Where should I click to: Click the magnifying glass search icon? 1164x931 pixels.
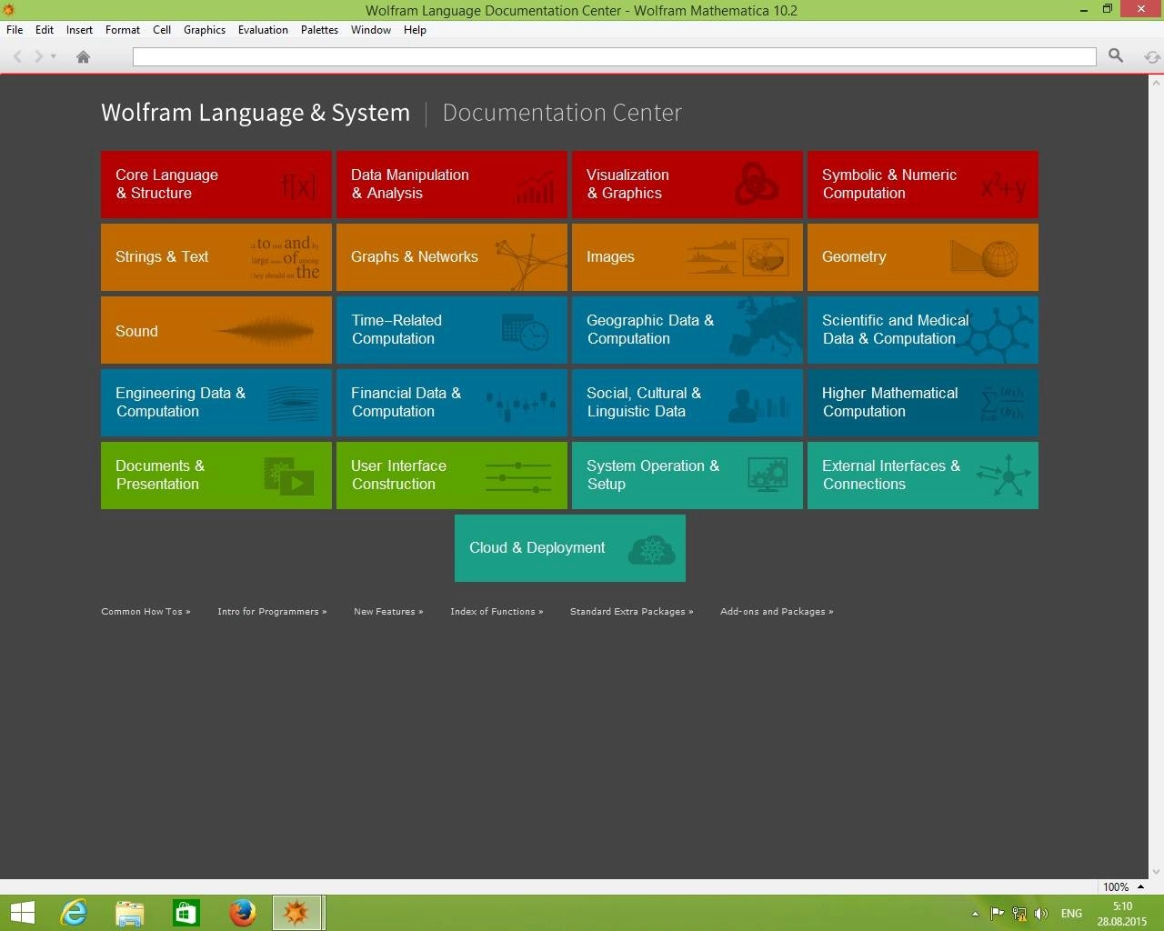tap(1116, 56)
